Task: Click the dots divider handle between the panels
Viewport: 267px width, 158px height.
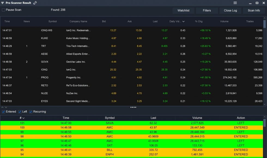Action: tap(133, 107)
